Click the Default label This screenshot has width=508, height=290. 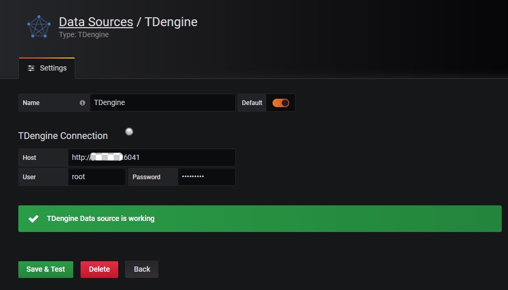[x=252, y=103]
